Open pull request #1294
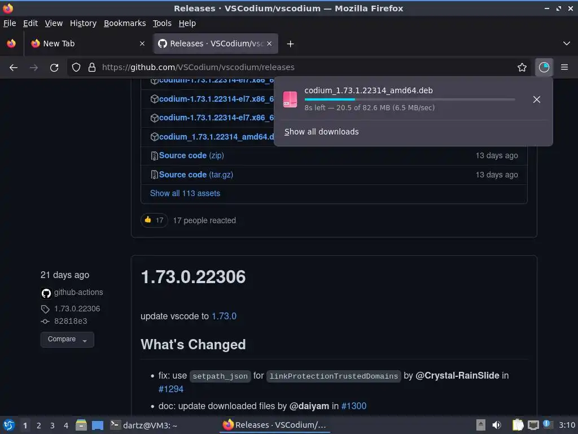This screenshot has height=434, width=578. pos(171,389)
